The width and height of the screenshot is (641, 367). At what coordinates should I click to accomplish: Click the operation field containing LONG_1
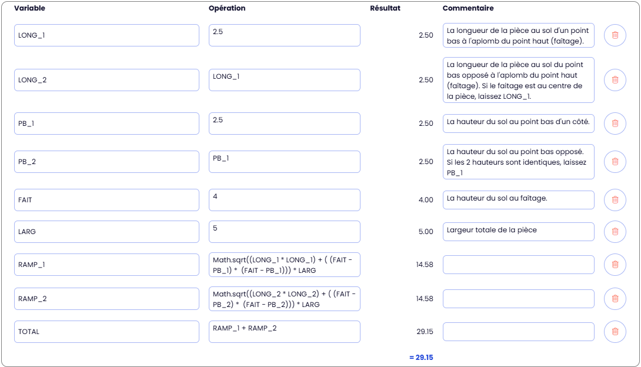284,80
